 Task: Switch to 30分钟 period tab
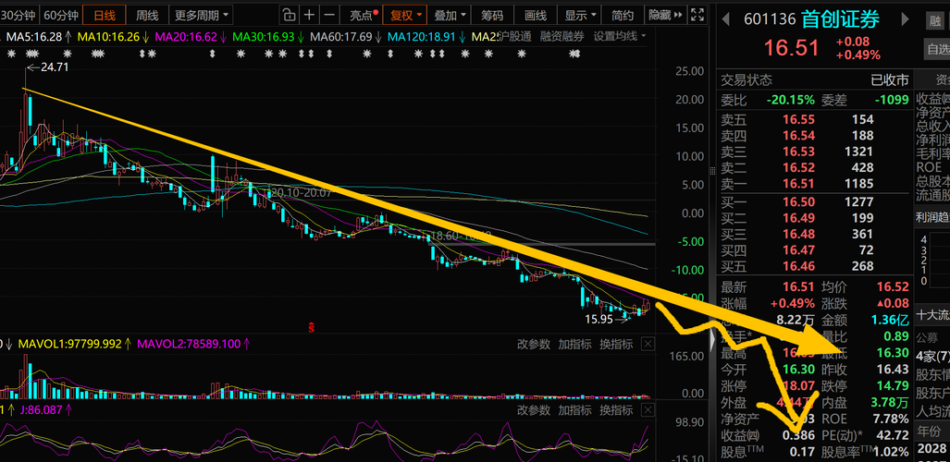coord(19,15)
